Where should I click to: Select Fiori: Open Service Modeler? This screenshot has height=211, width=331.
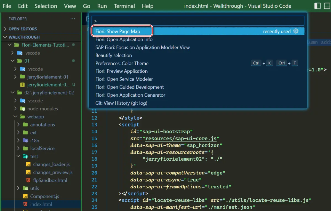coord(198,79)
